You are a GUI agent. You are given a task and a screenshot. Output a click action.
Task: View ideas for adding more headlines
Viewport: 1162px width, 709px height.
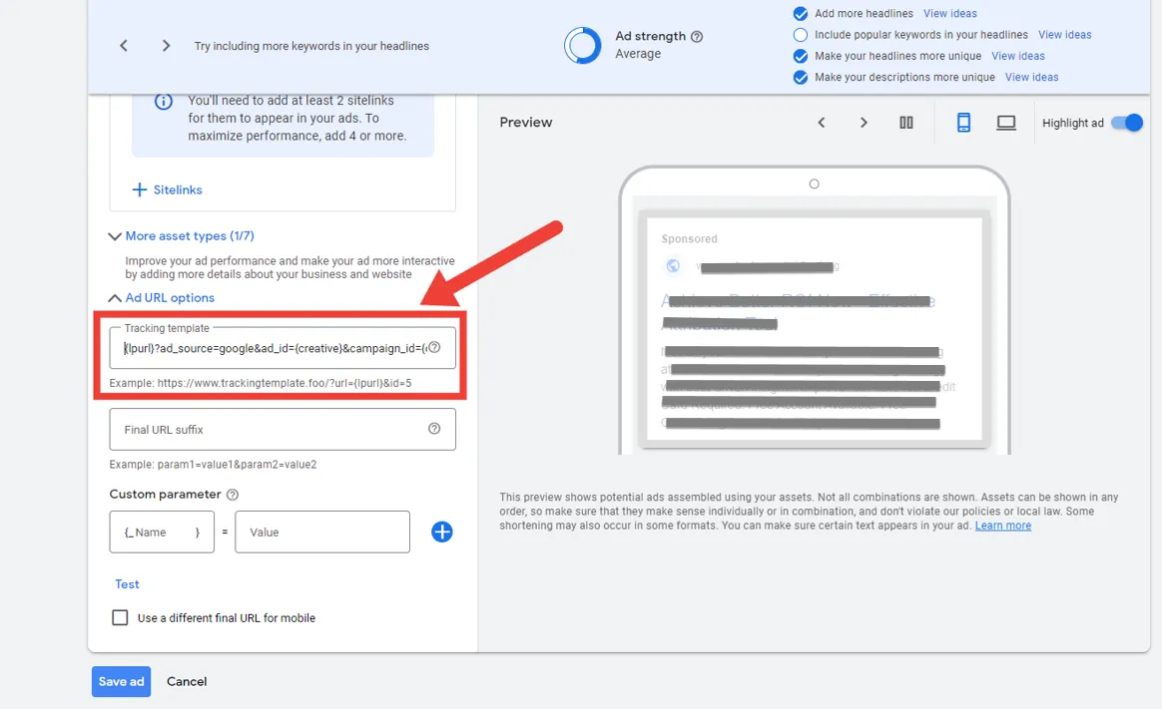[x=950, y=13]
